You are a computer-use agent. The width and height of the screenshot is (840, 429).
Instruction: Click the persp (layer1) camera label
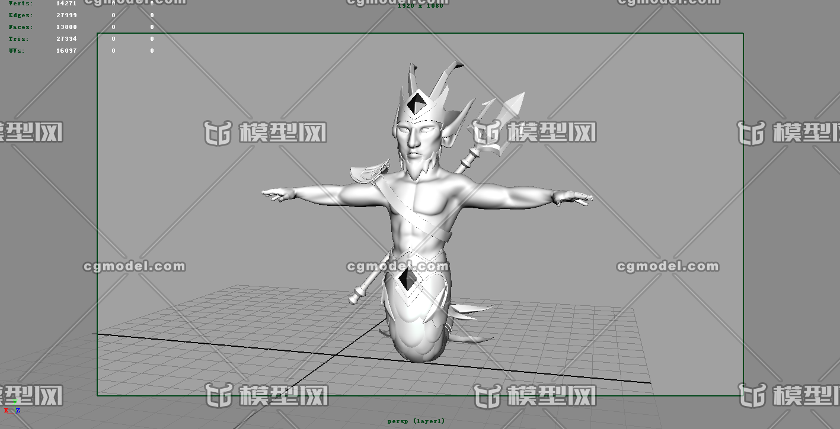point(416,421)
